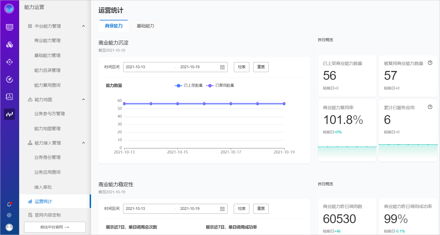Image resolution: width=440 pixels, height=235 pixels.
Task: Click the 运营统计 chart icon in menu
Action: pos(30,201)
